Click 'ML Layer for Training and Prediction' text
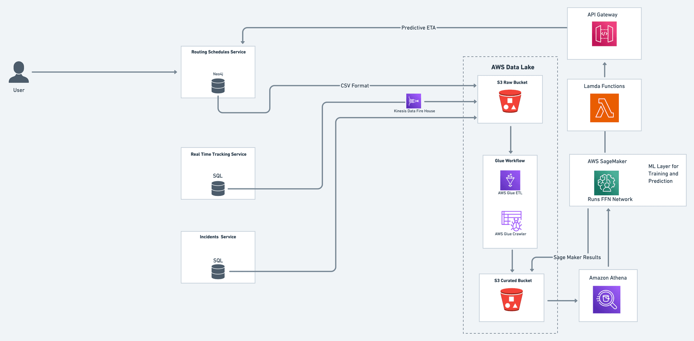Screen dimensions: 694x341 [663, 174]
